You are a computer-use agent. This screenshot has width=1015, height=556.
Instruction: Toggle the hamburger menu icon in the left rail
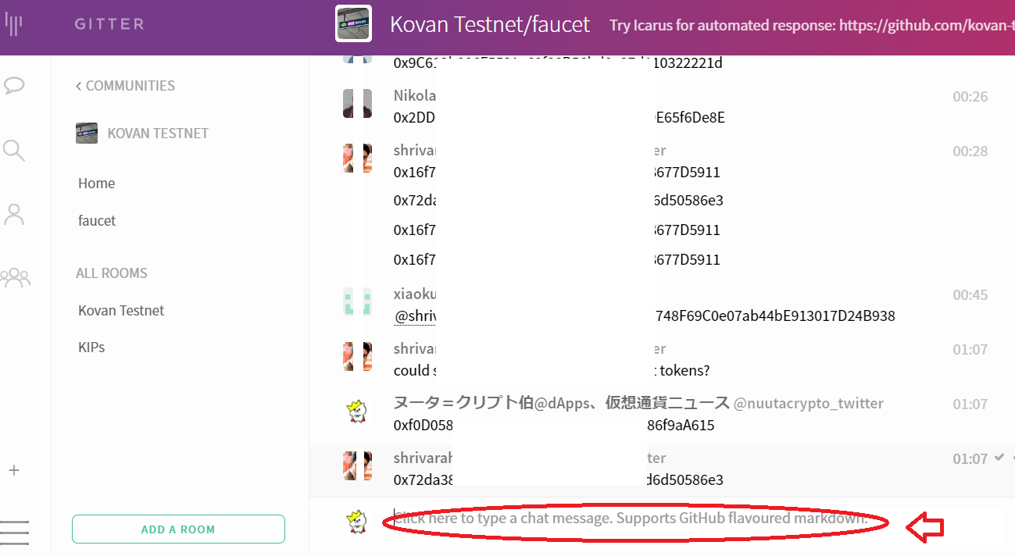pos(15,532)
